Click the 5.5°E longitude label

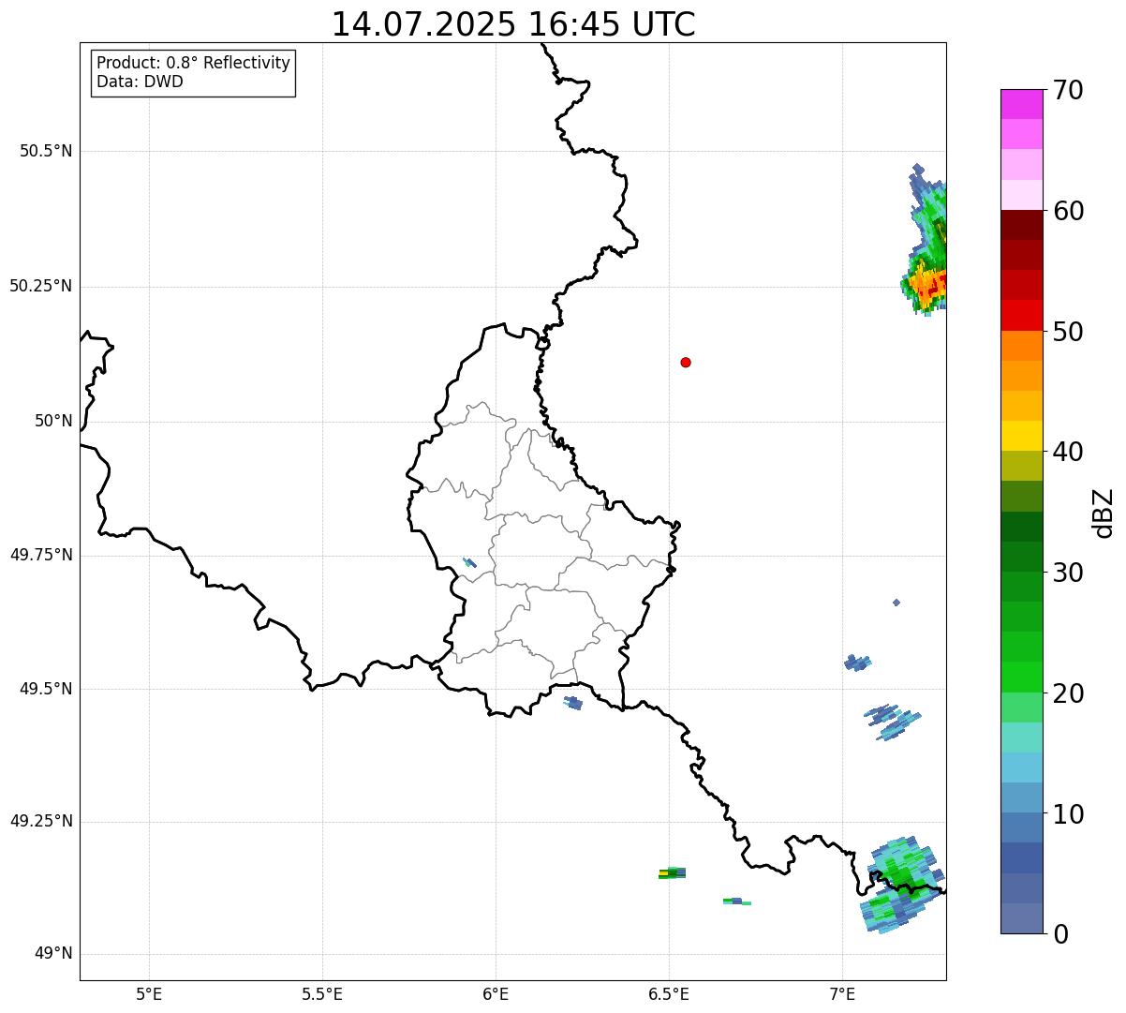pyautogui.click(x=322, y=994)
